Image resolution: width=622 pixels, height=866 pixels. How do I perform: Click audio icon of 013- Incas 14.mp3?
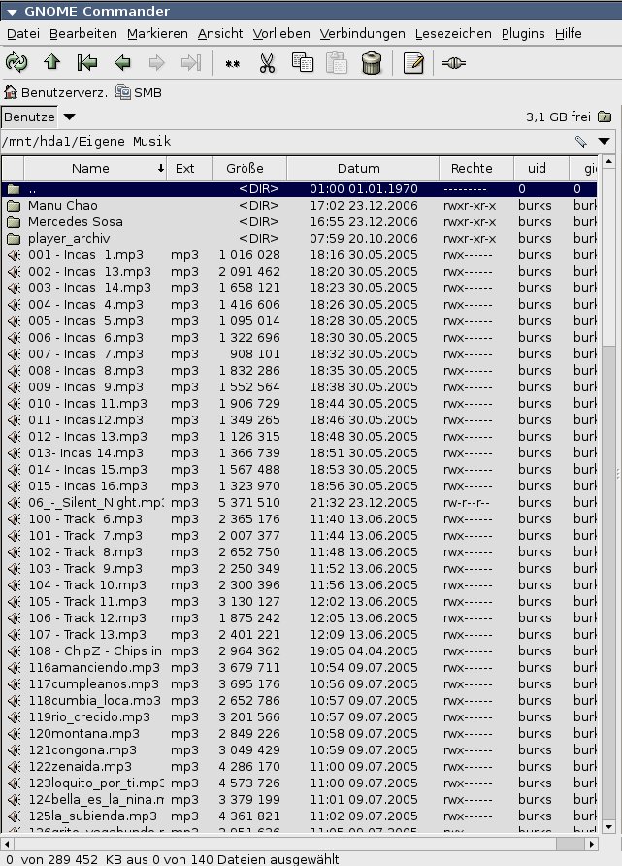coord(14,453)
